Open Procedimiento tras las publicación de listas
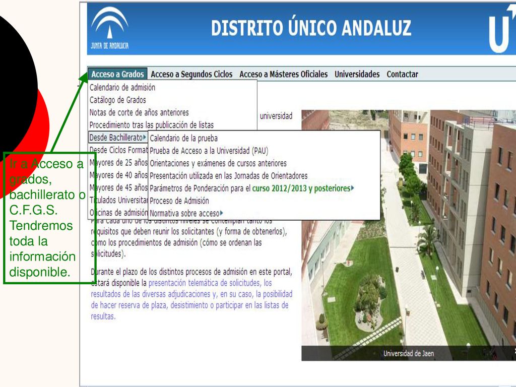516x387 pixels. pos(151,125)
